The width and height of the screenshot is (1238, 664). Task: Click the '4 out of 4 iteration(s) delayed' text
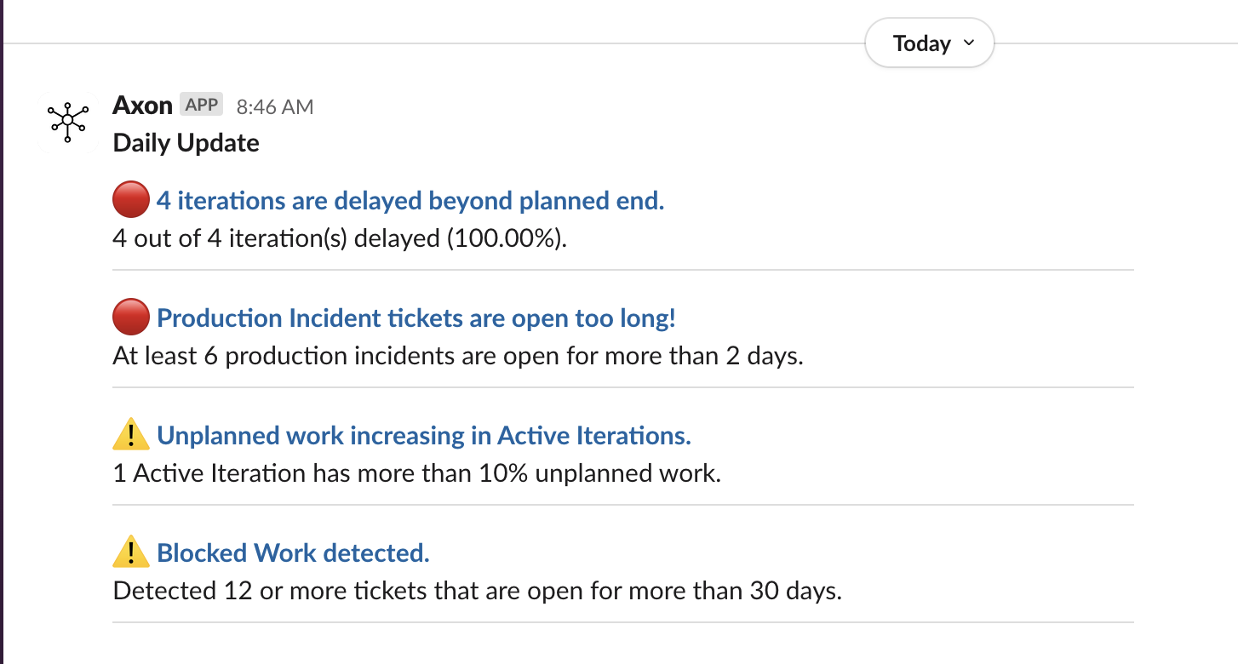tap(340, 238)
